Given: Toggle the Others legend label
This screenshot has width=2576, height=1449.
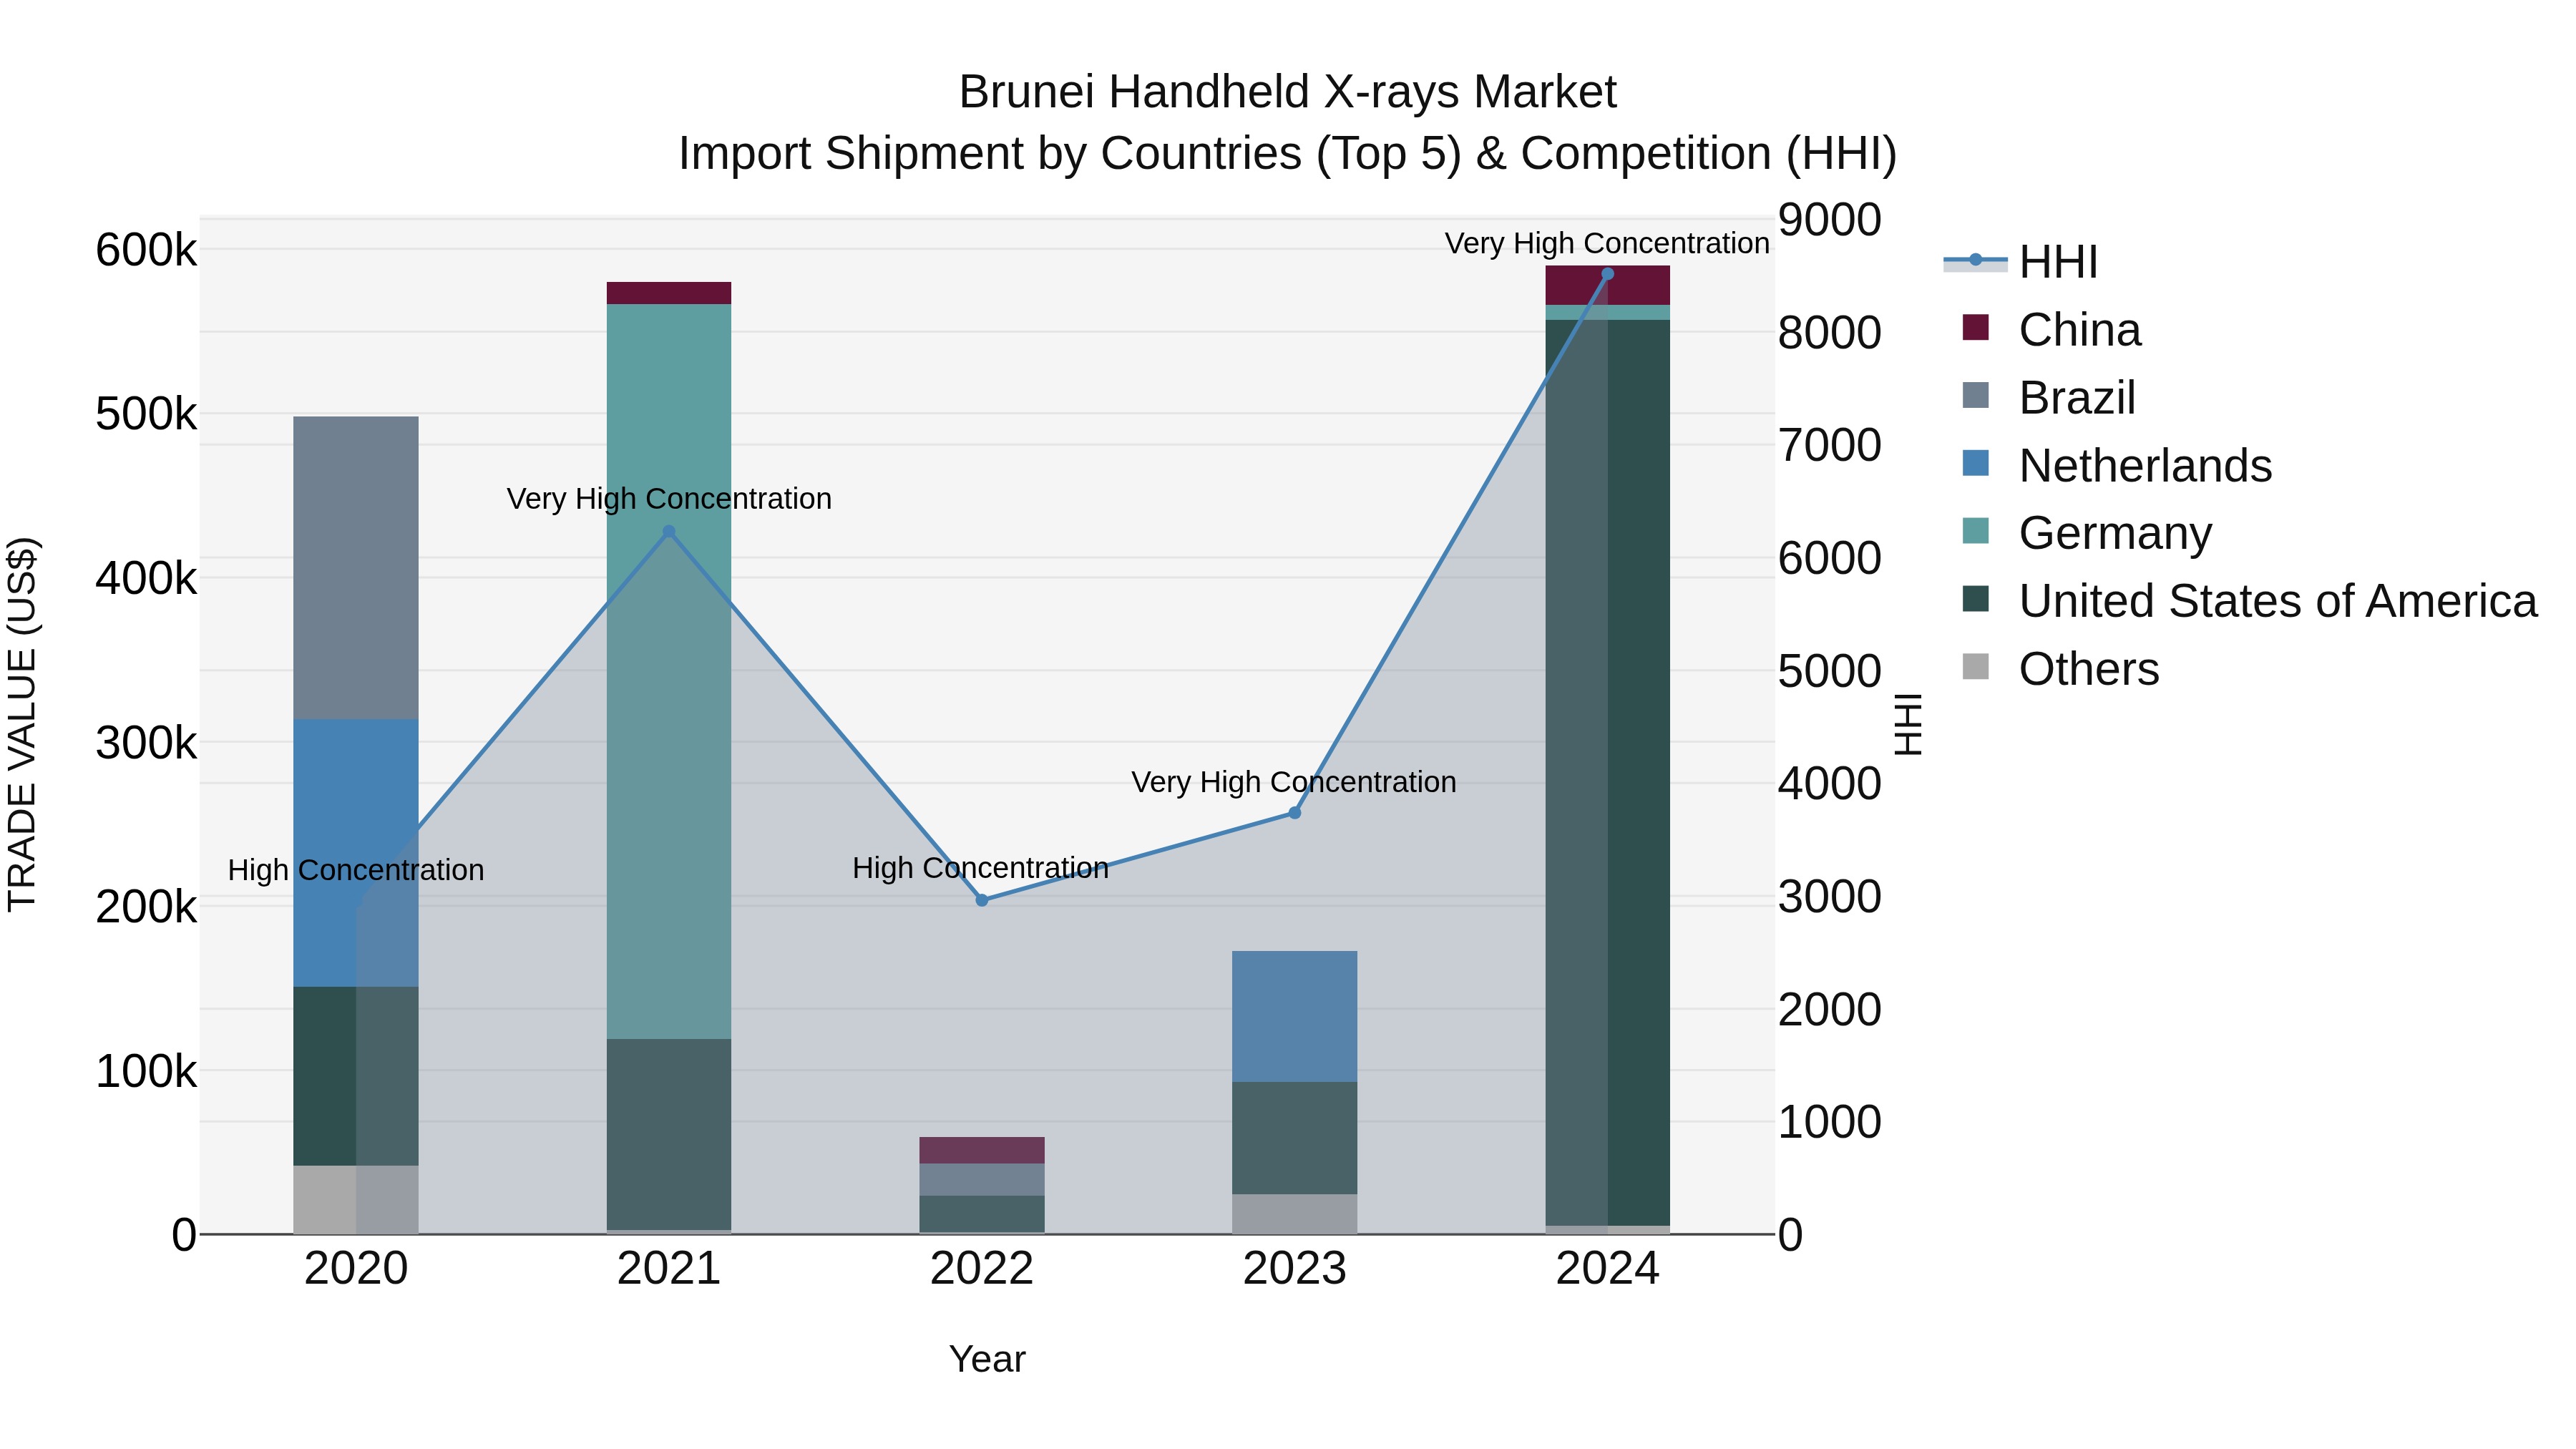Looking at the screenshot, I should 2089,669.
